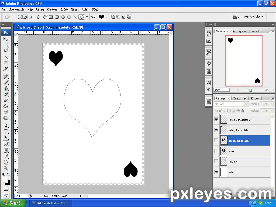Click the Navigator zoom percentage field
The height and width of the screenshot is (207, 276).
(222, 90)
